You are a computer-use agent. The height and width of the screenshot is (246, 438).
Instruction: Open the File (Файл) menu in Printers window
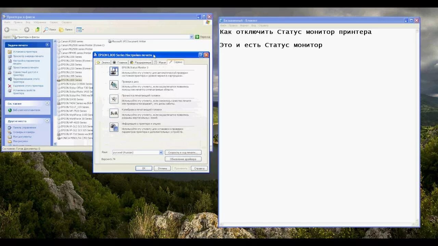(7, 22)
